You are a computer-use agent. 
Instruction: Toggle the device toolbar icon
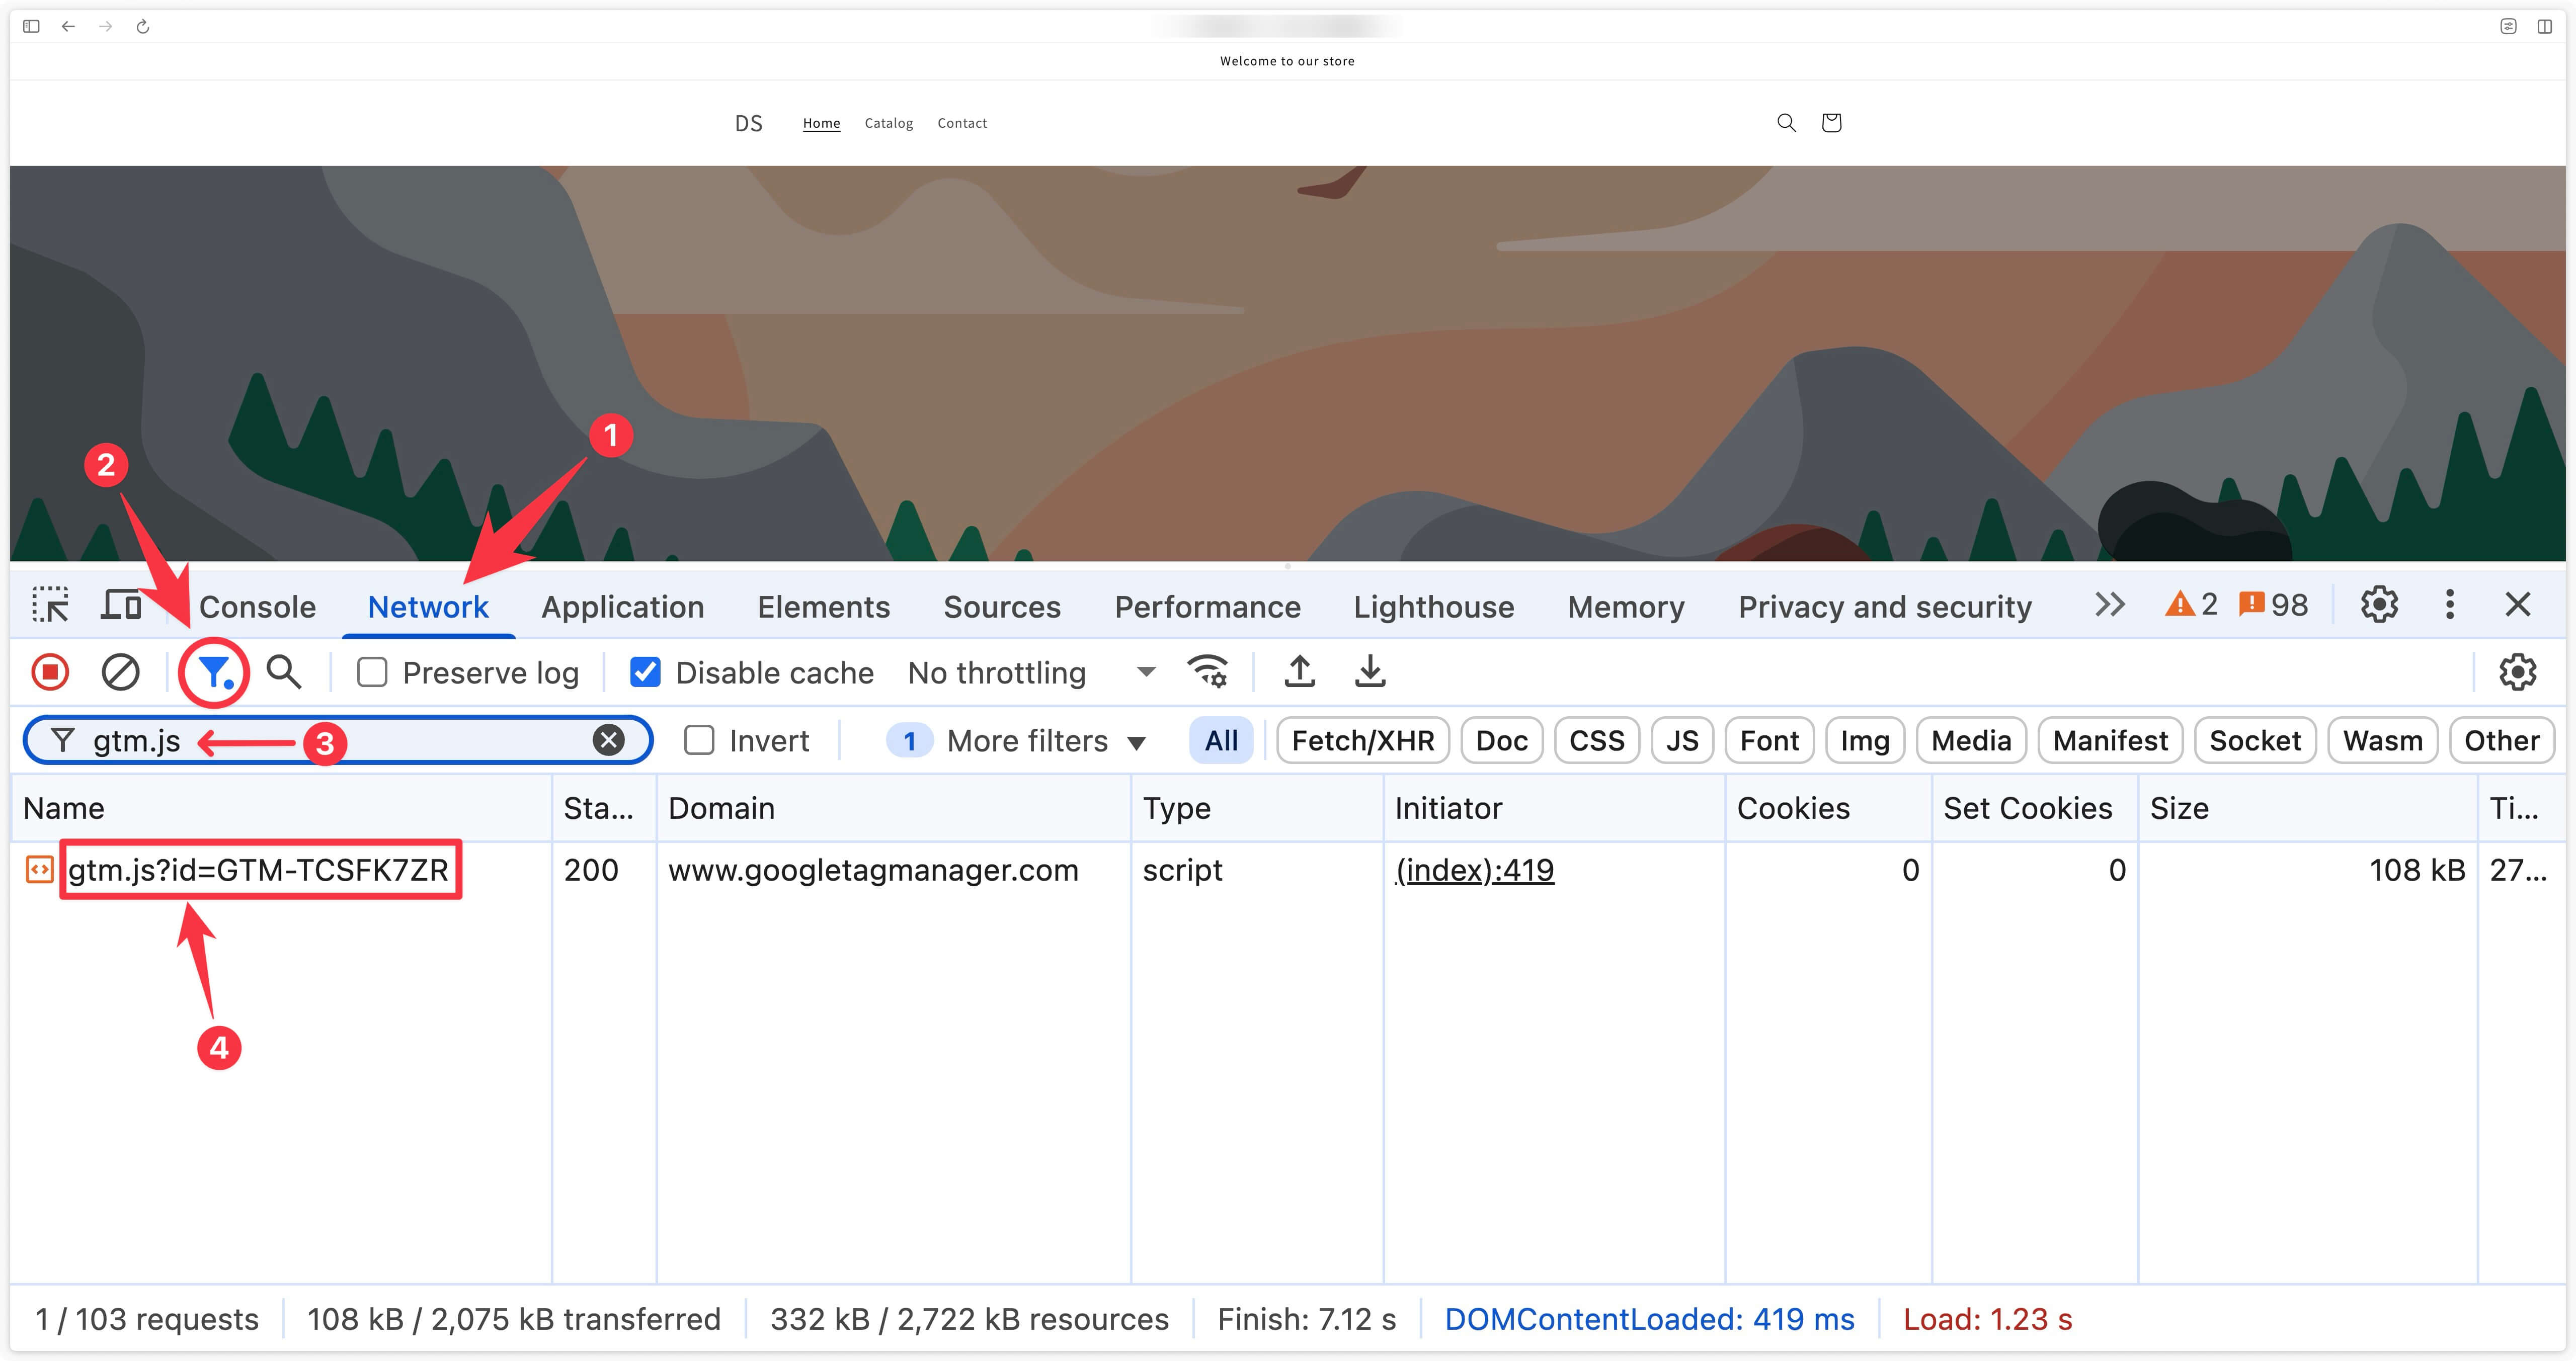pos(121,605)
